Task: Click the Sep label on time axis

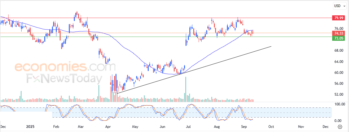Action: click(244, 127)
